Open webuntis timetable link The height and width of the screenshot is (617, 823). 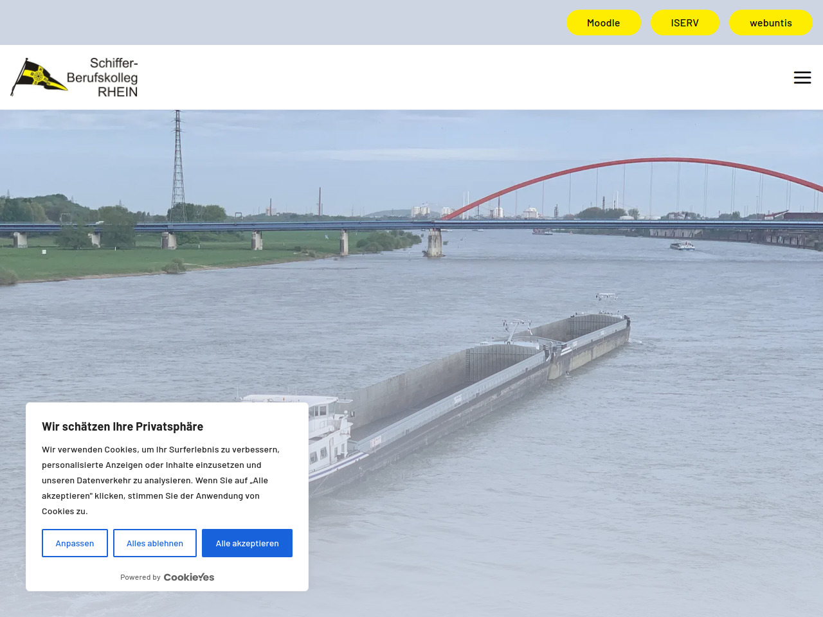(770, 23)
